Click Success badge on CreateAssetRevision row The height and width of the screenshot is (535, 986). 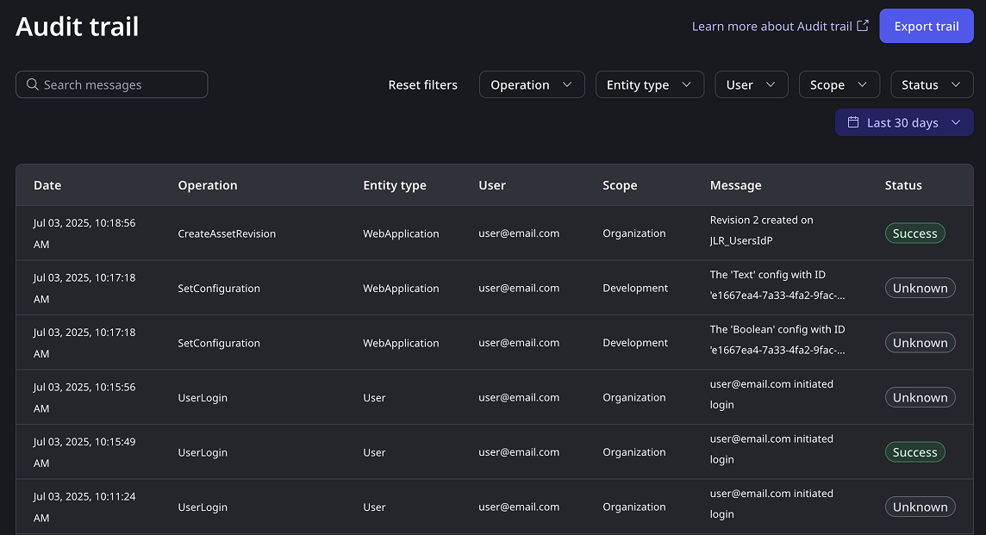pos(914,233)
